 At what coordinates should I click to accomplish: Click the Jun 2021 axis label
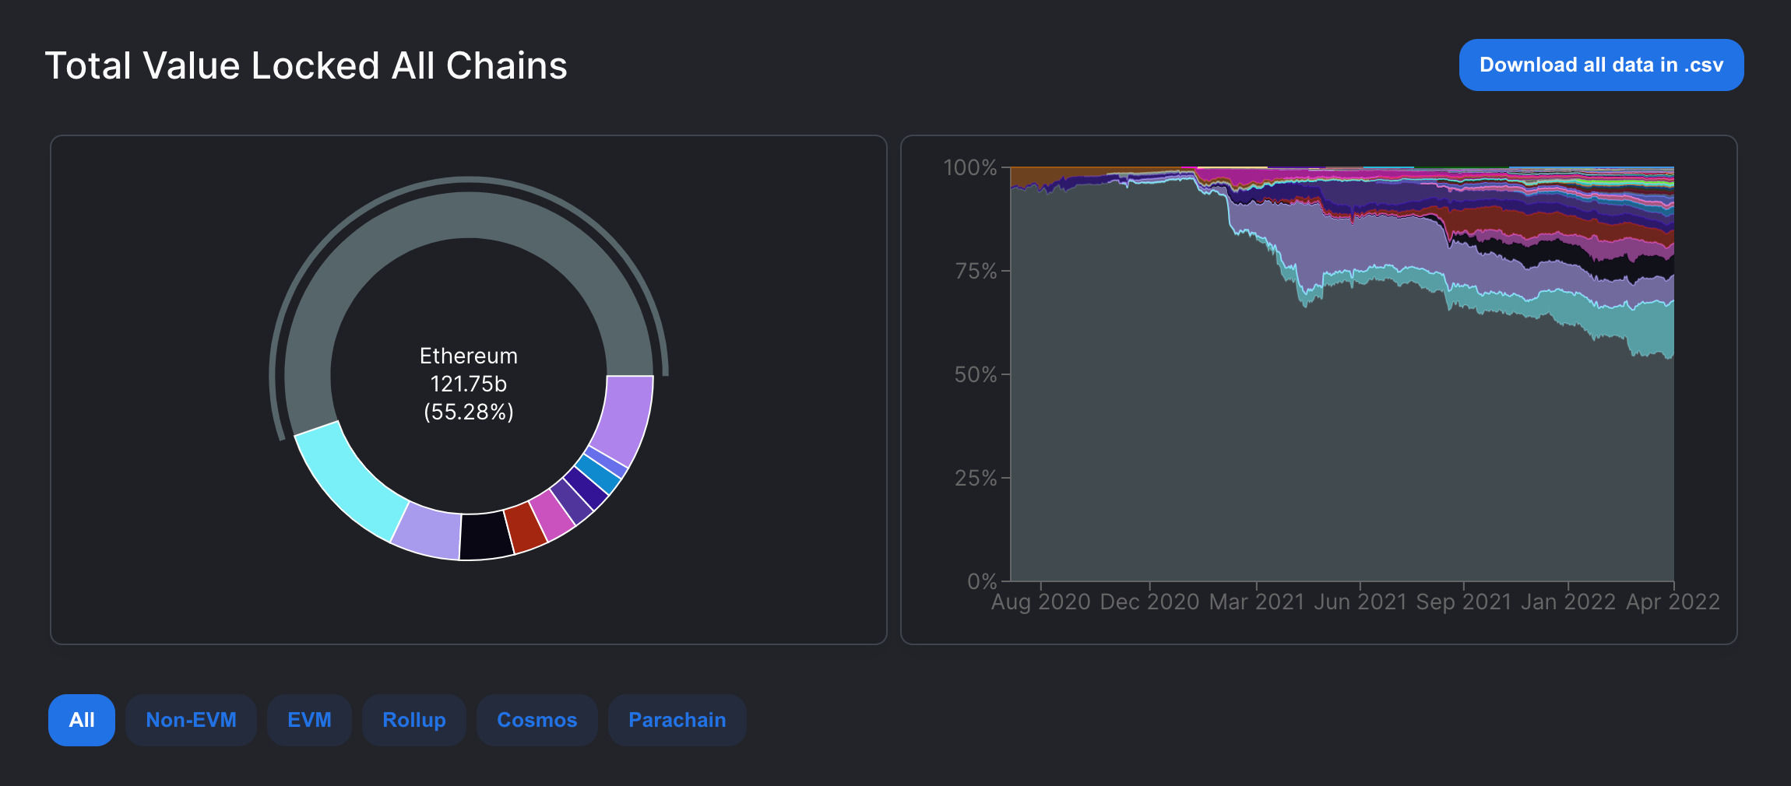1360,602
